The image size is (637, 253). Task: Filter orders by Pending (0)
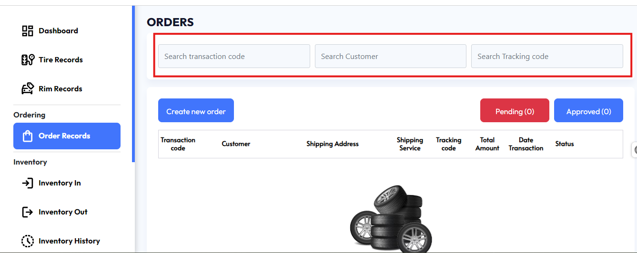click(x=515, y=111)
